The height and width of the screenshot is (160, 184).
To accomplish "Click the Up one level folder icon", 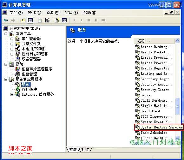I will pos(23,20).
